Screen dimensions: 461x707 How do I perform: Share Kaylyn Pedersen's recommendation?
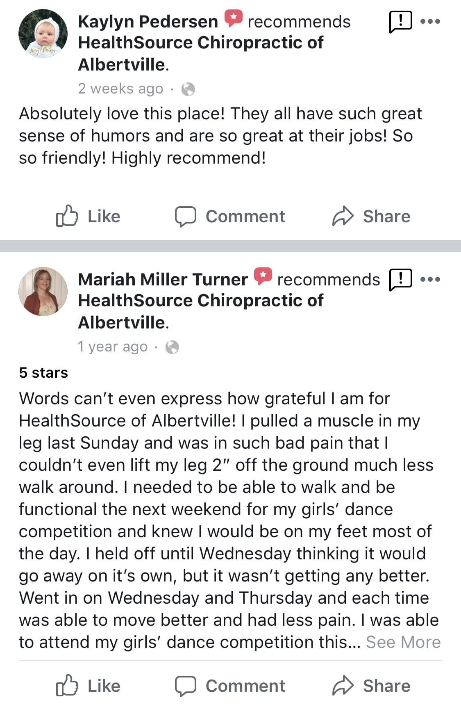tap(371, 216)
